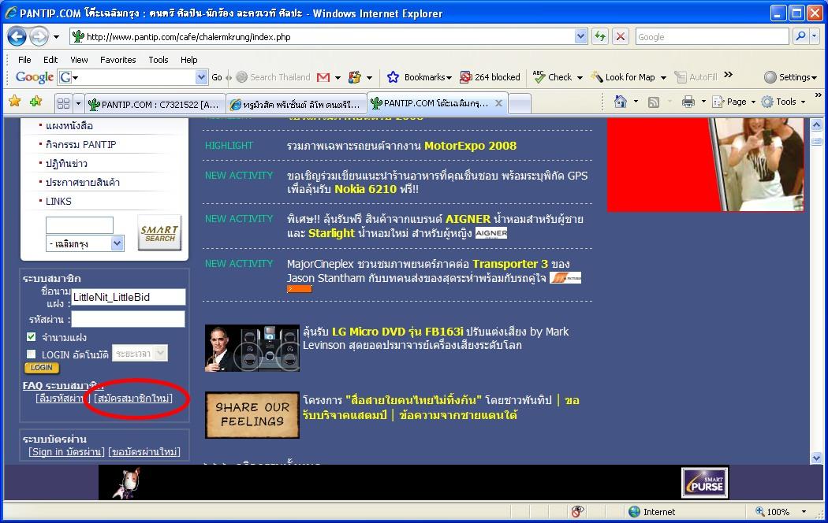
Task: Click the Sign in pass card link
Action: tap(66, 452)
